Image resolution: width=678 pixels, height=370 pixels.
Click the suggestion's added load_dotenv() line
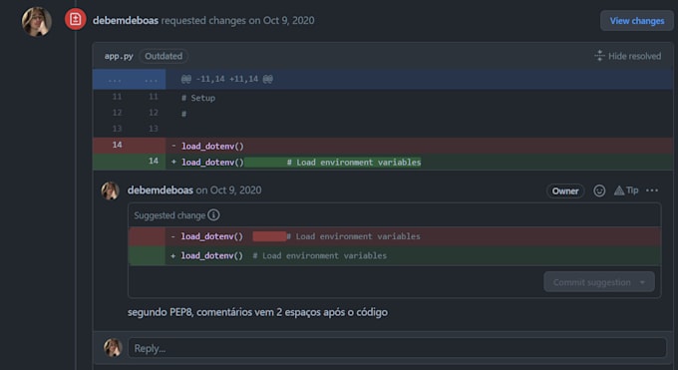tap(395, 255)
